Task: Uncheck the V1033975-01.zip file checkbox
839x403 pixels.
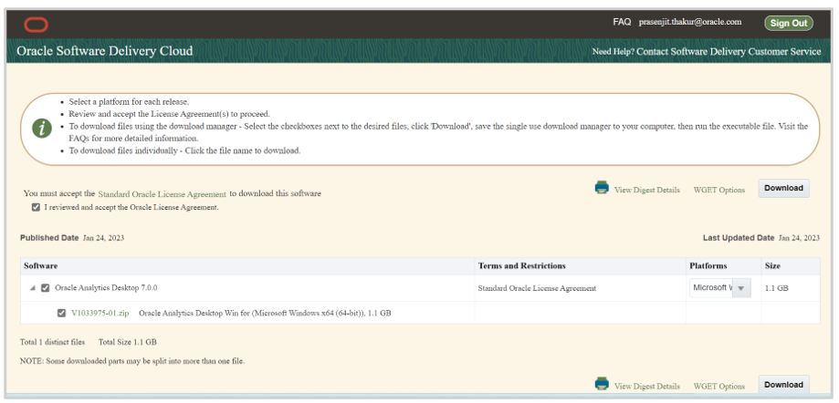Action: coord(61,314)
